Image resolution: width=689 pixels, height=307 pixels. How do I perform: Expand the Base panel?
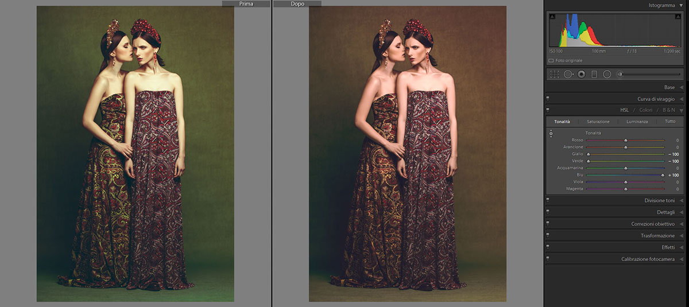pos(681,87)
